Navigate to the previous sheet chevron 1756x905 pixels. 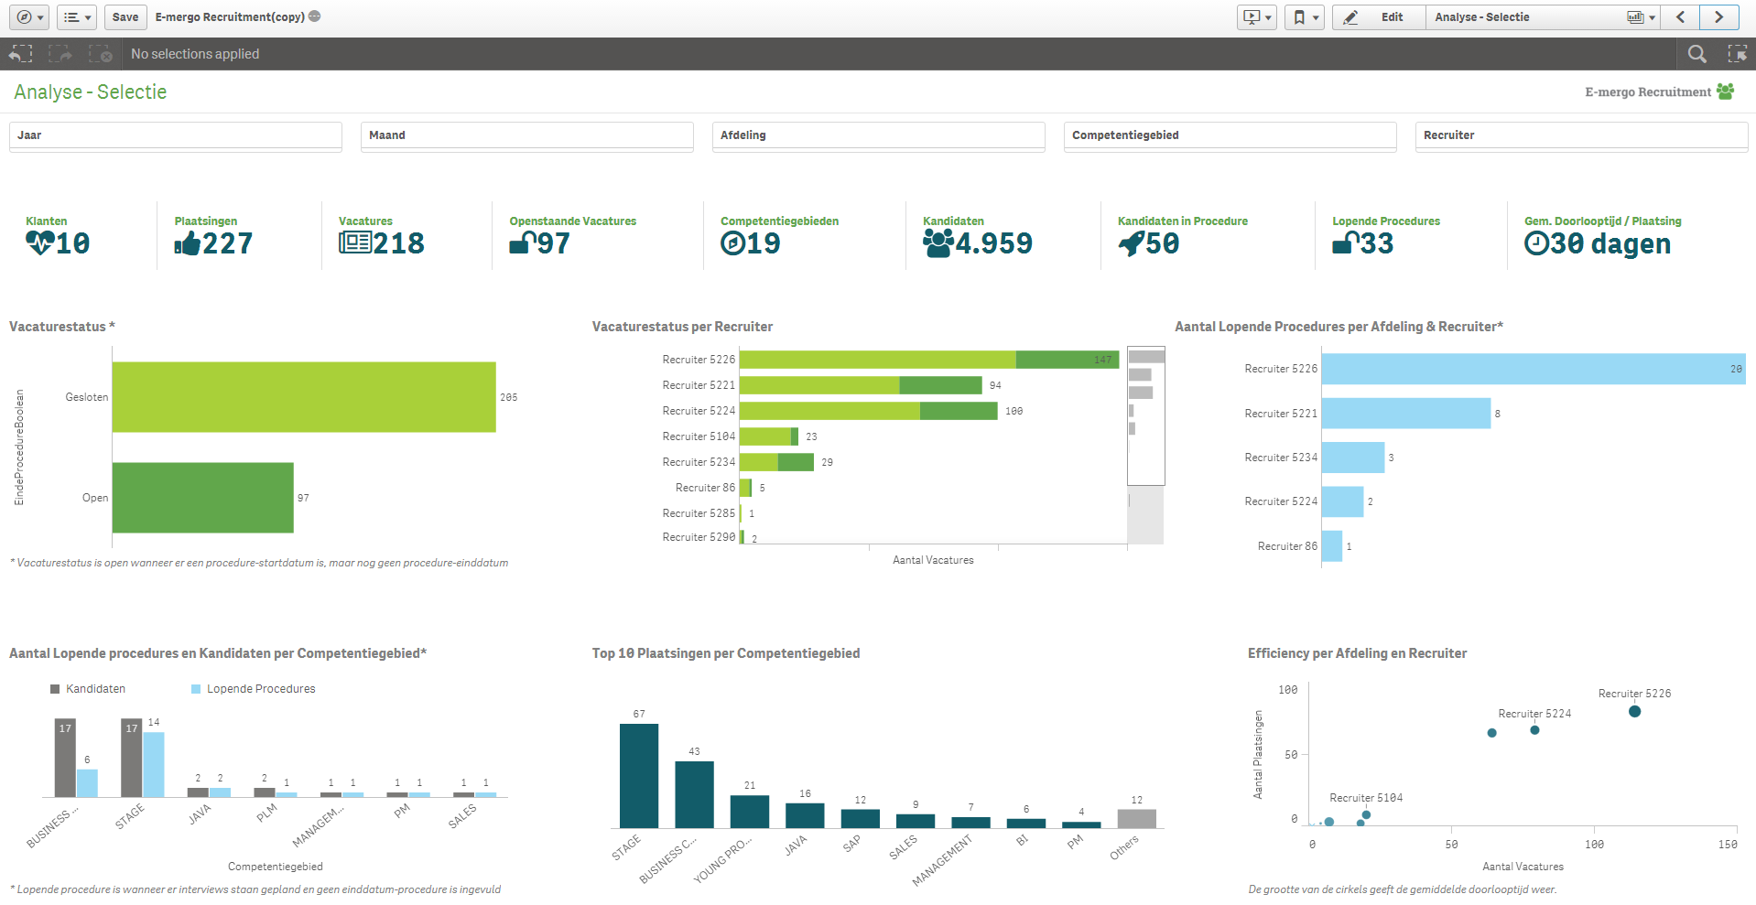(x=1679, y=16)
